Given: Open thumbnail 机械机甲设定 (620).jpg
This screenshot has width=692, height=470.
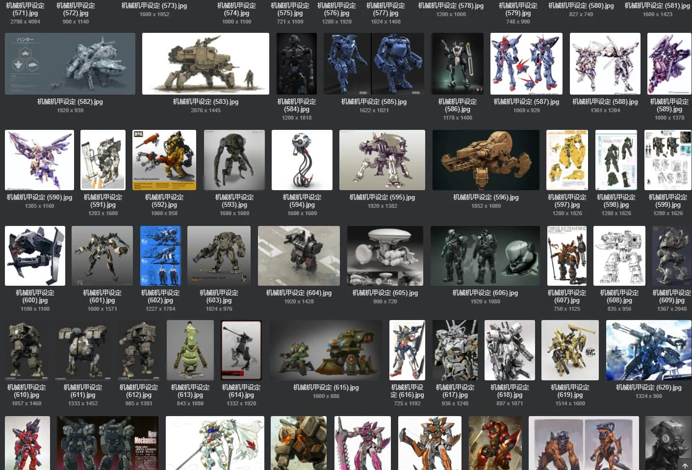Looking at the screenshot, I should click(649, 350).
